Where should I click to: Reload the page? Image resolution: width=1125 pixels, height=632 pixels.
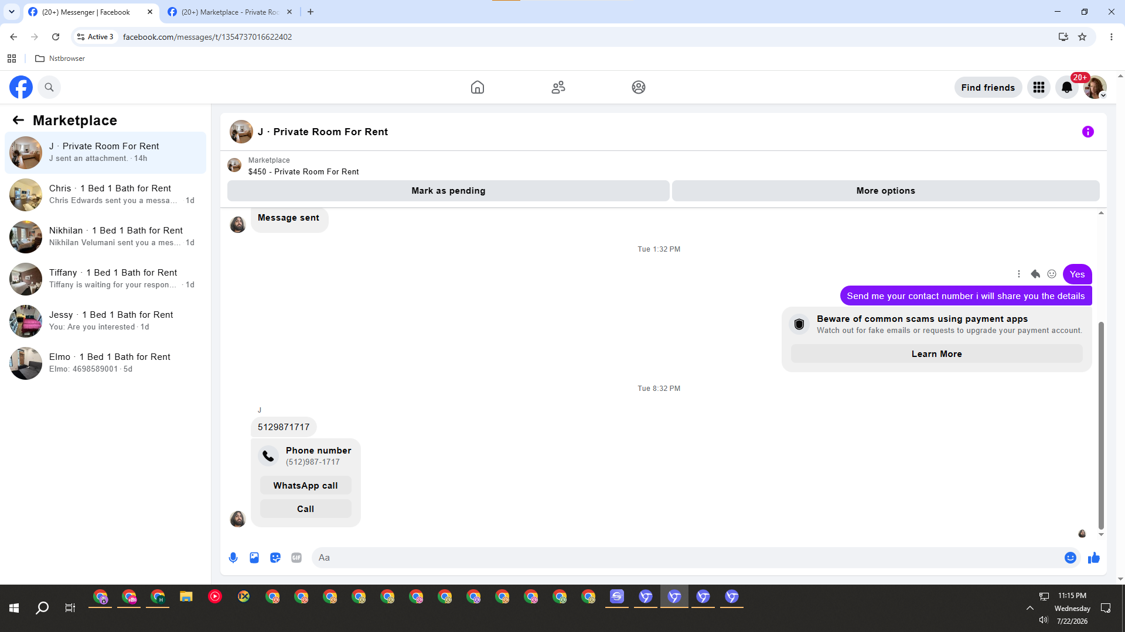(56, 37)
